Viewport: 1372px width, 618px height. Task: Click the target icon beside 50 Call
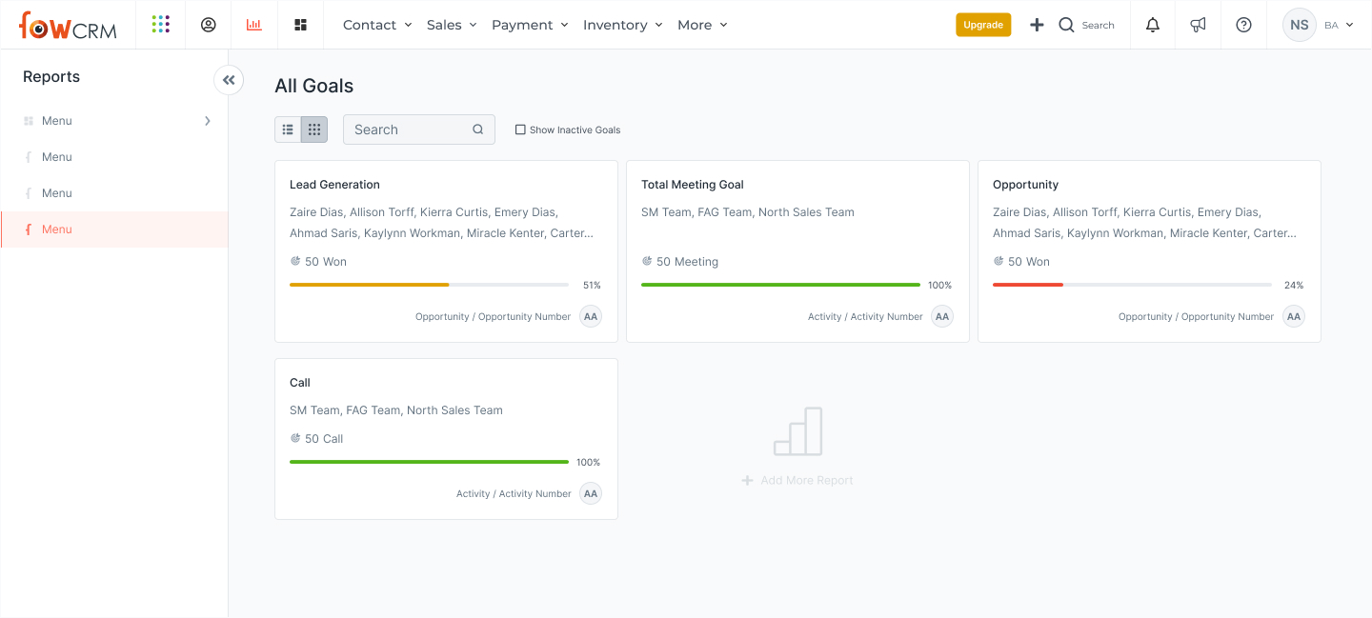click(x=295, y=438)
